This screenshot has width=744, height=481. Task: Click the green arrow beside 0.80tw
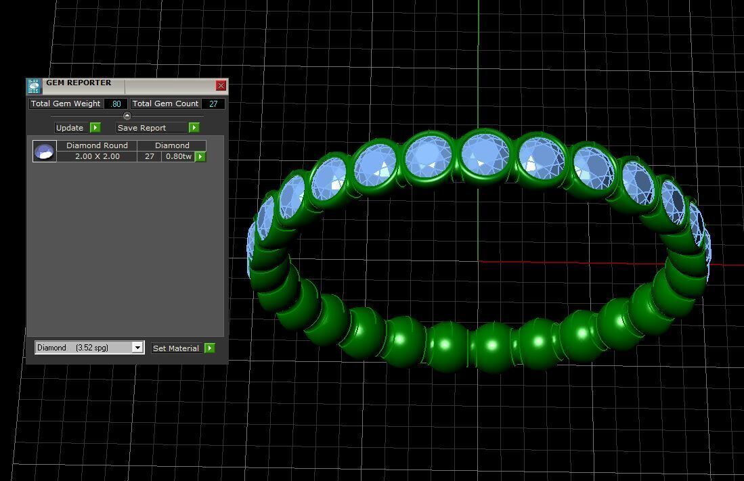(200, 156)
